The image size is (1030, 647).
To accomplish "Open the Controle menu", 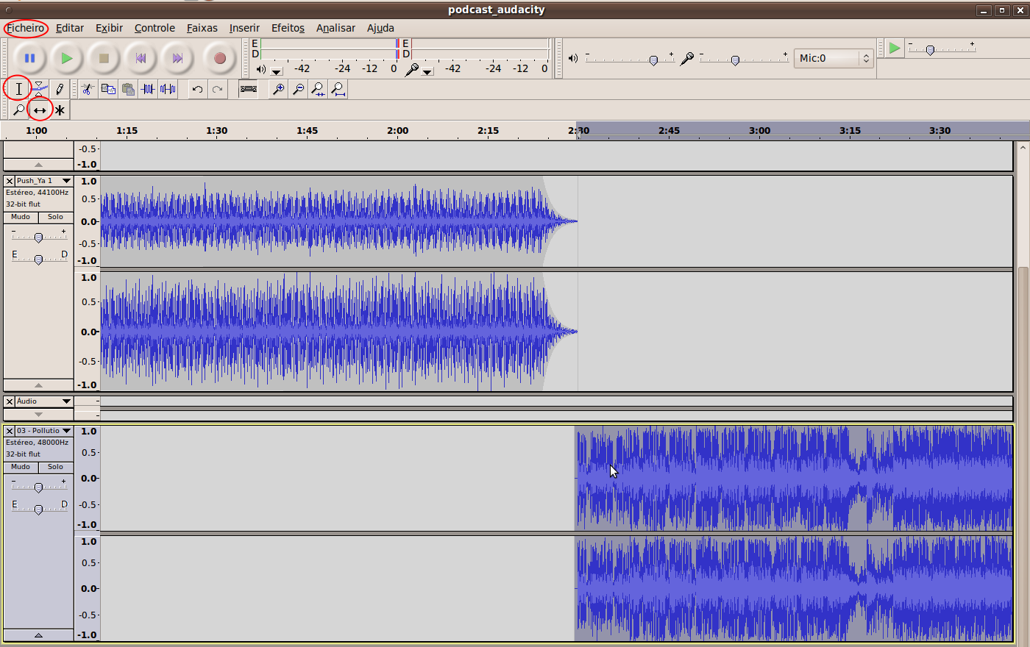I will pos(154,28).
